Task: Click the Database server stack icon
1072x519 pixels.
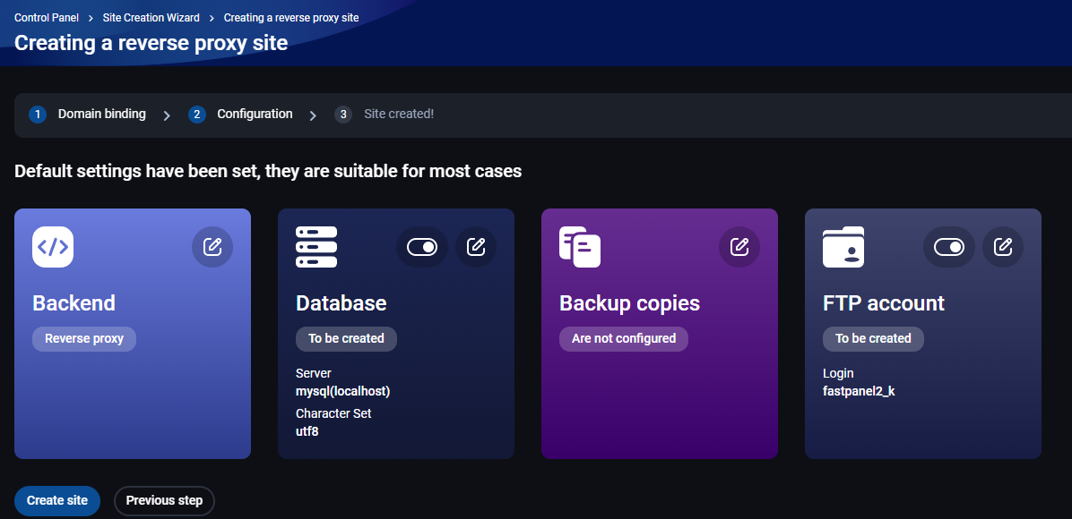Action: coord(316,247)
